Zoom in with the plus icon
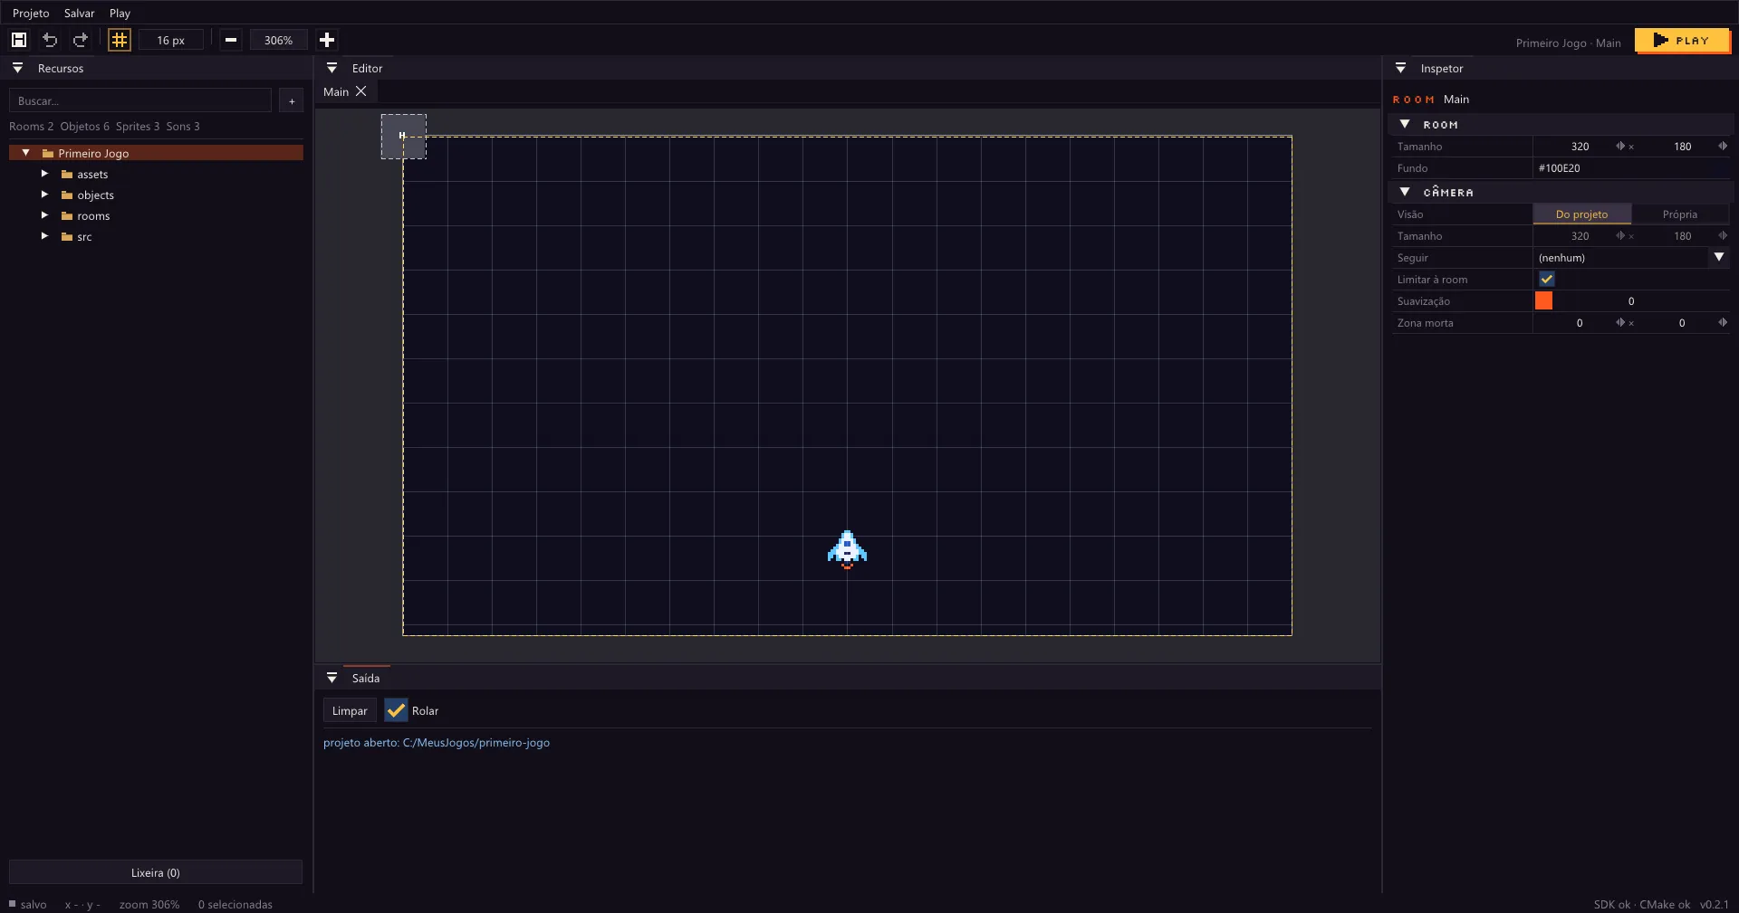The image size is (1739, 913). (327, 40)
